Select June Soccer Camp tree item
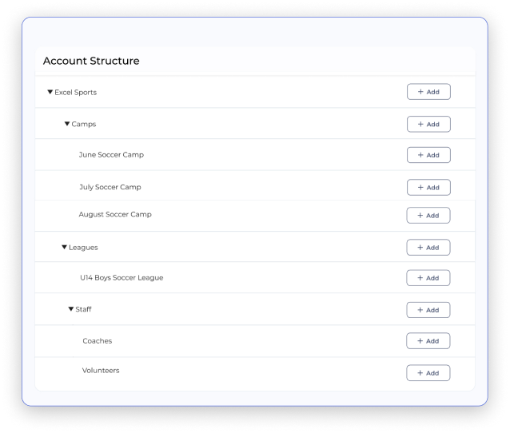 111,155
